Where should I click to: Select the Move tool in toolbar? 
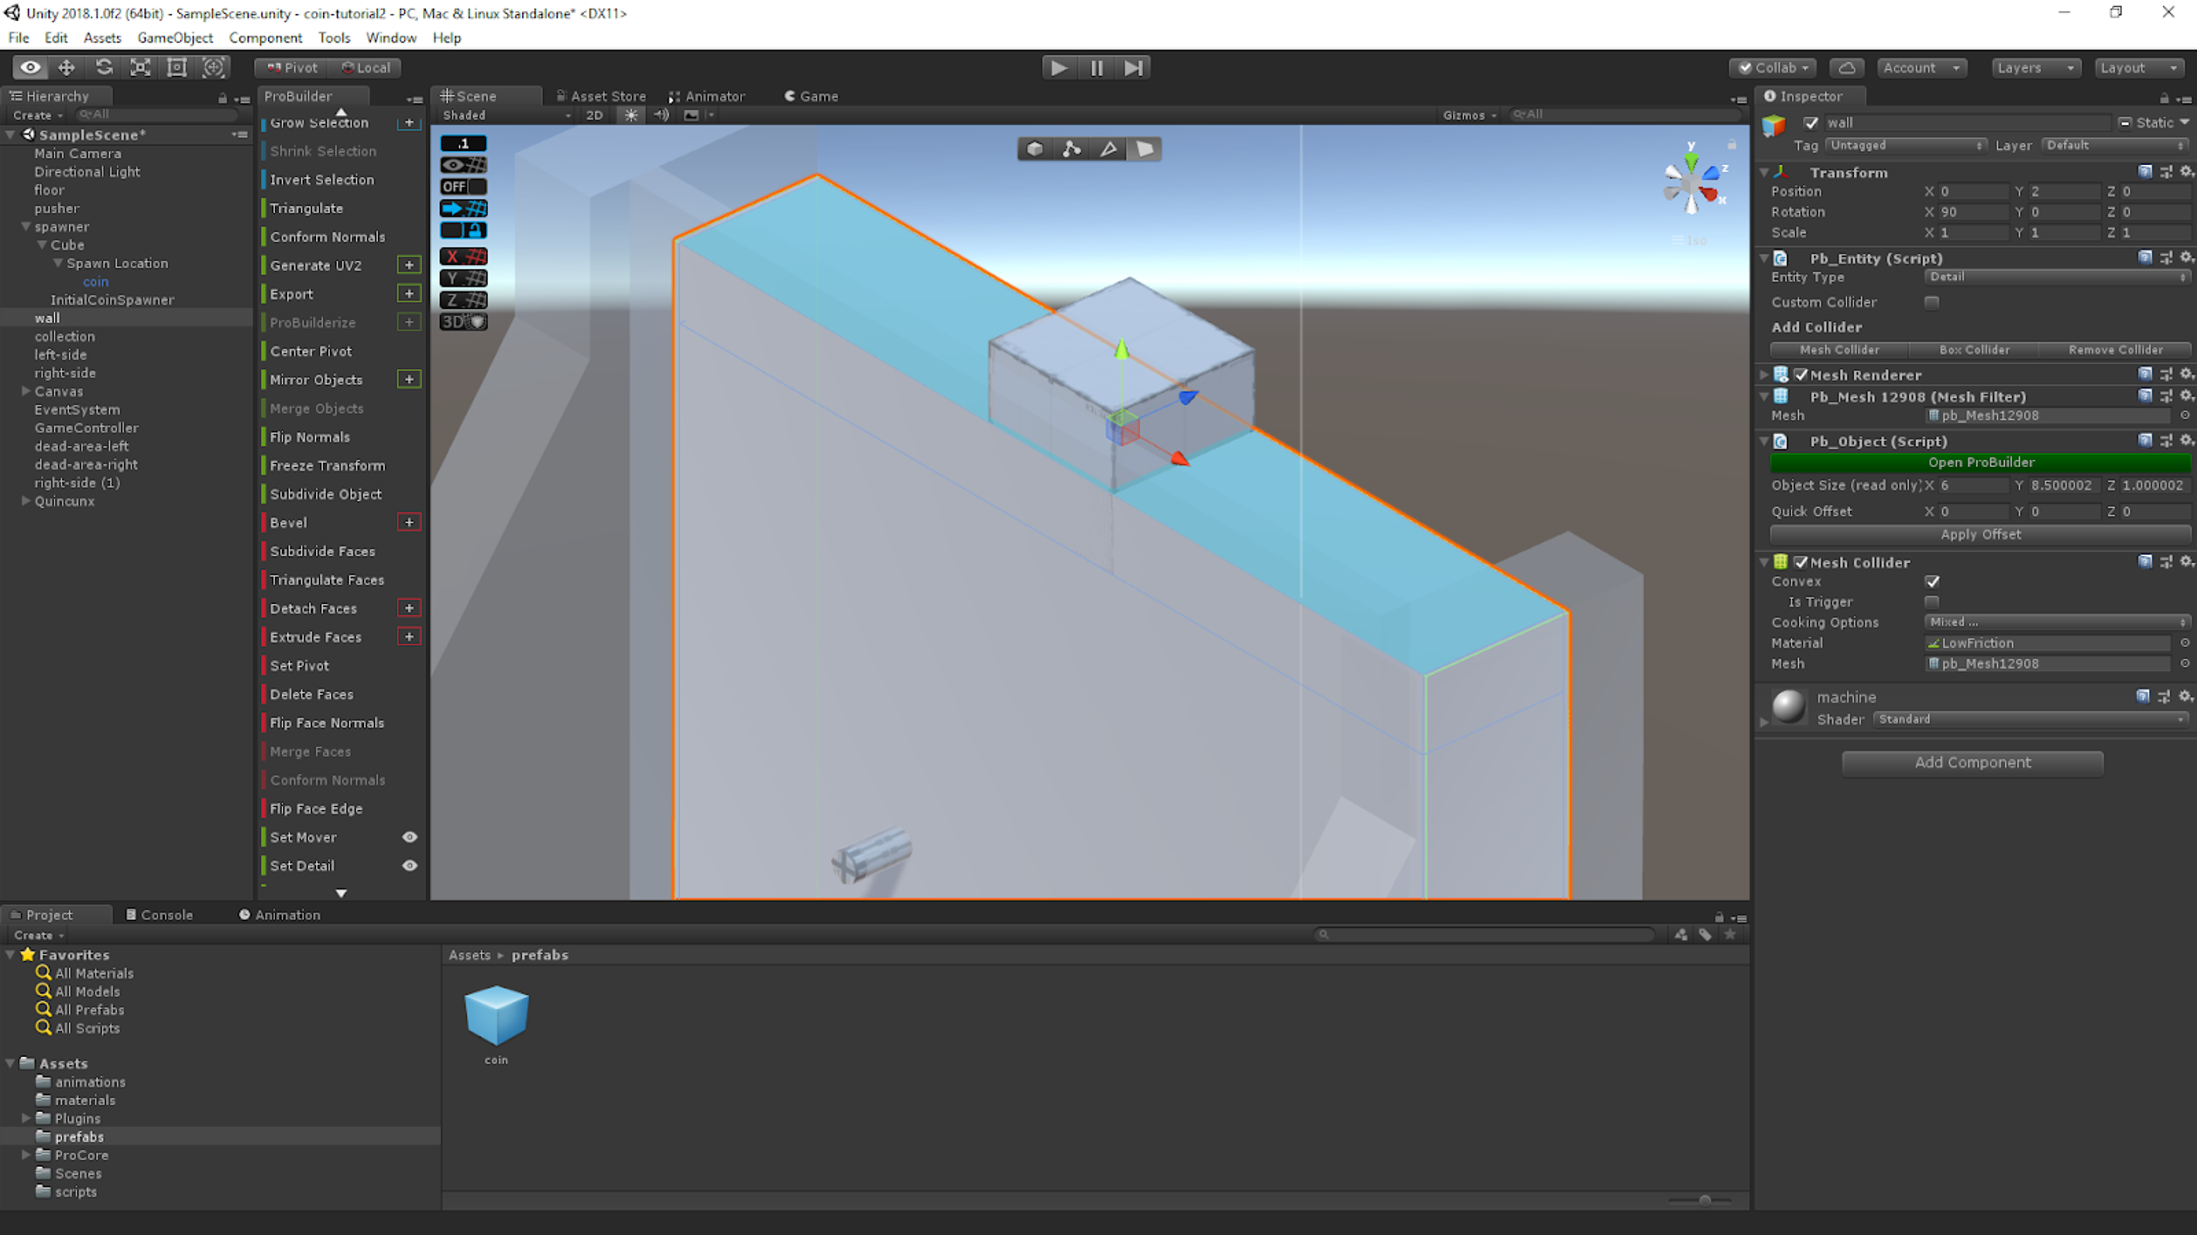(66, 67)
